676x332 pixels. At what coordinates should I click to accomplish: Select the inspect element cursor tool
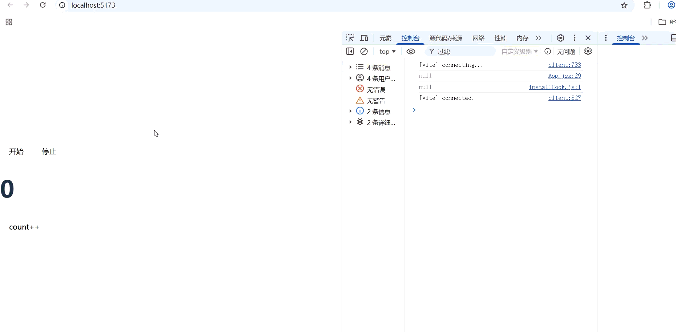click(x=350, y=38)
